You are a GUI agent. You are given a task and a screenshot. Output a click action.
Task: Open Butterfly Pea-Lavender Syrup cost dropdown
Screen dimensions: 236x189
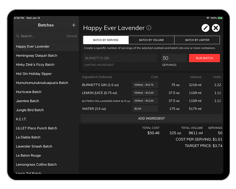coord(145,101)
